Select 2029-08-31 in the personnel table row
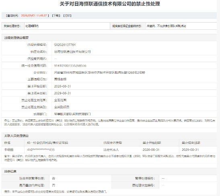This screenshot has width=220, height=196. 190,150
